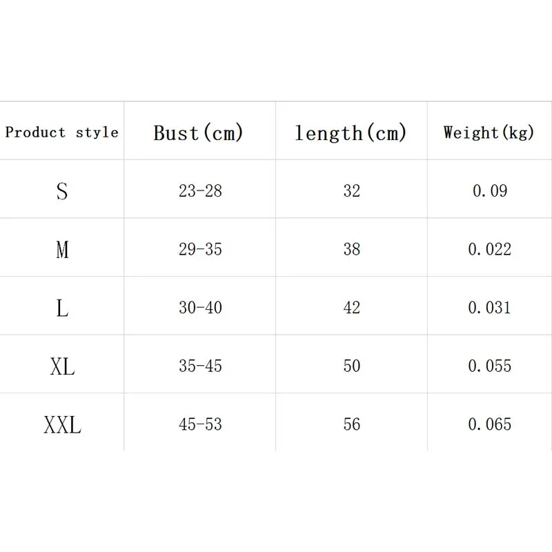Select the 30-40 bust cell
The height and width of the screenshot is (552, 552).
(x=200, y=307)
